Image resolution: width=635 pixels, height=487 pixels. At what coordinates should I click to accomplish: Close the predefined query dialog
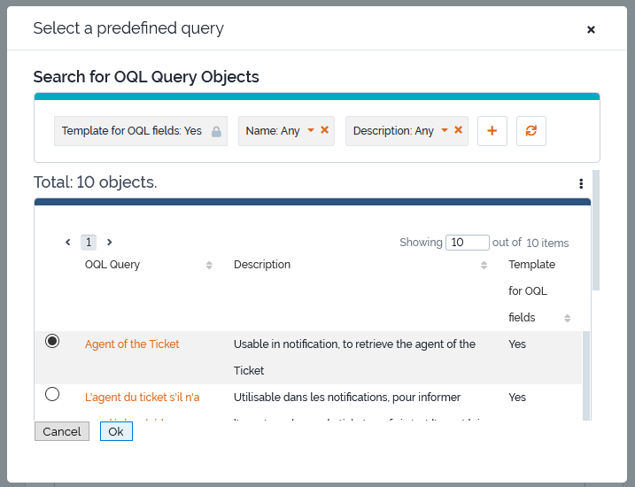pyautogui.click(x=591, y=29)
